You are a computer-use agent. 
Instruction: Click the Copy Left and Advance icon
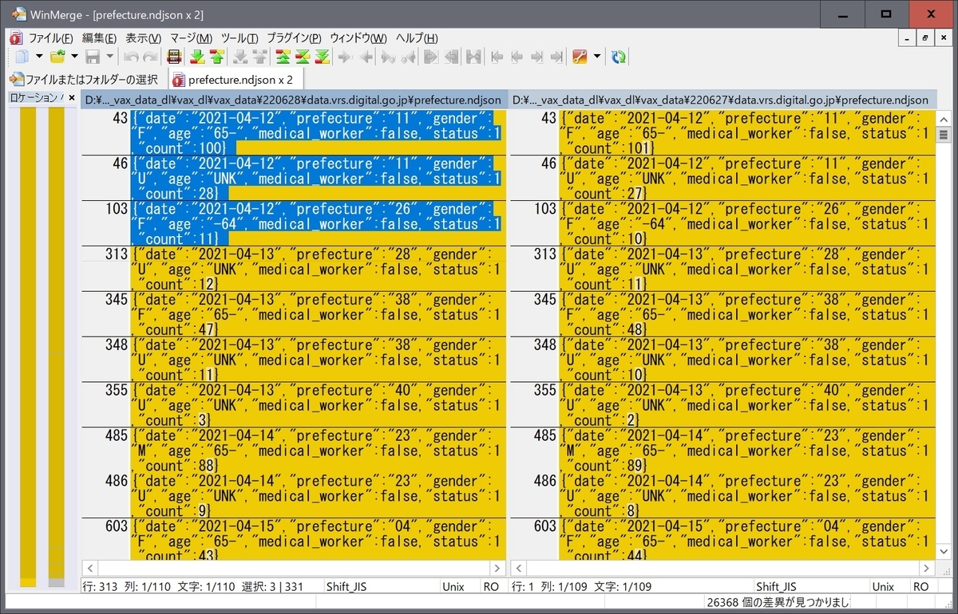click(409, 57)
